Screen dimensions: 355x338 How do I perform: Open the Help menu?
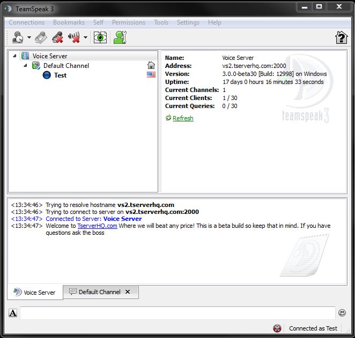coord(215,22)
